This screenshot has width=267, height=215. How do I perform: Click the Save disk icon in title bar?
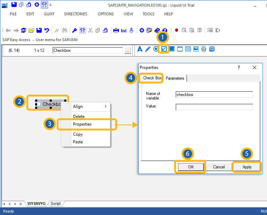(x=14, y=5)
